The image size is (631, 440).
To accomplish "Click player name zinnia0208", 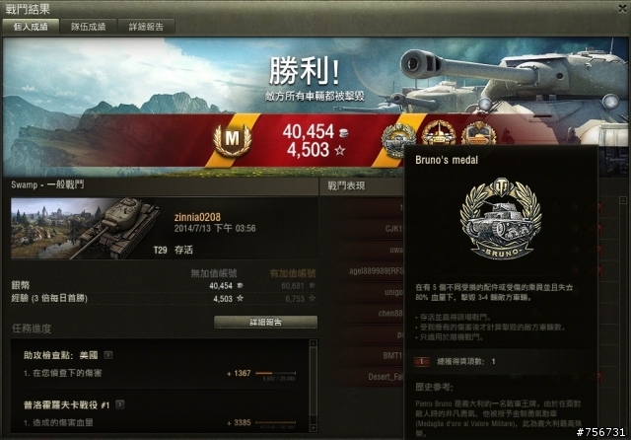I will (197, 217).
